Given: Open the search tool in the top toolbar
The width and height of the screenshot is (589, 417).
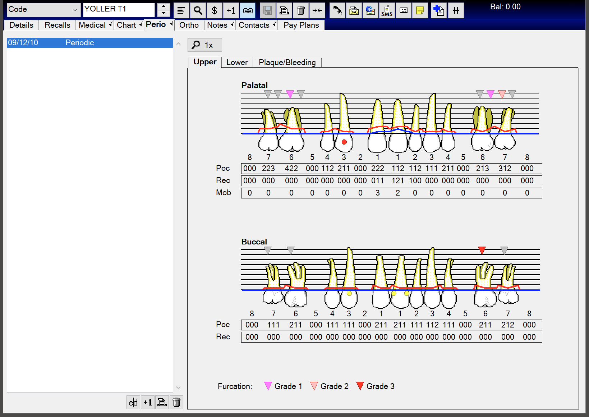Looking at the screenshot, I should [x=198, y=10].
